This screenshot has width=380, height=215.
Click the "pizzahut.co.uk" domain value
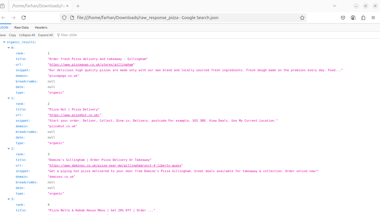[x=62, y=126]
